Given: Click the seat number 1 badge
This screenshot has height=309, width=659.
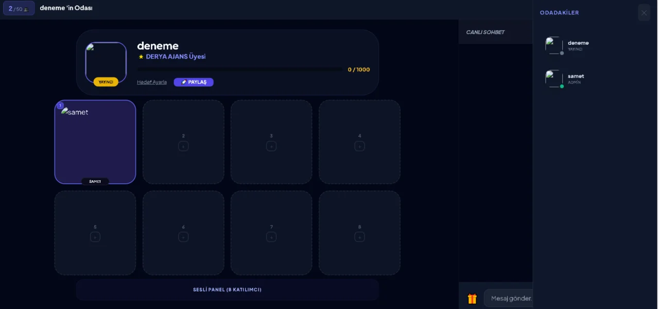Looking at the screenshot, I should [x=60, y=106].
